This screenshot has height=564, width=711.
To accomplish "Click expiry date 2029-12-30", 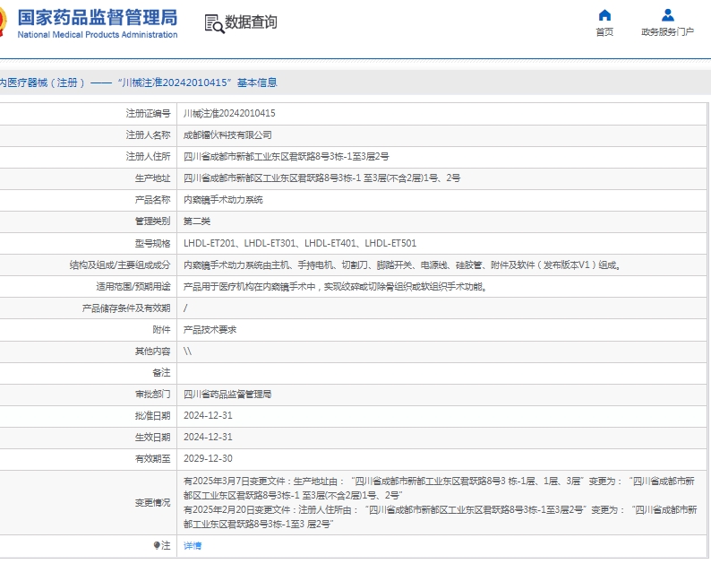I will click(208, 459).
